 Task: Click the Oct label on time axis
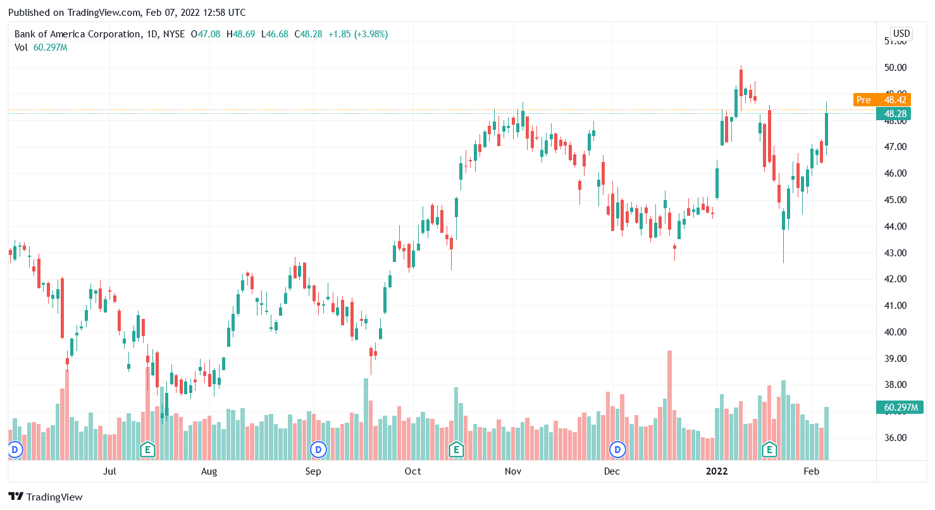[x=412, y=471]
